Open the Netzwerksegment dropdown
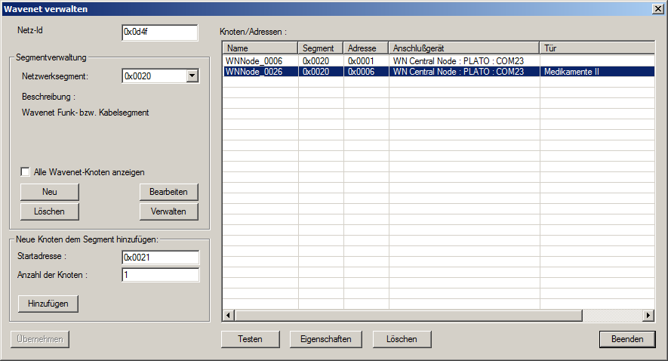Viewport: 668px width, 361px height. (192, 76)
